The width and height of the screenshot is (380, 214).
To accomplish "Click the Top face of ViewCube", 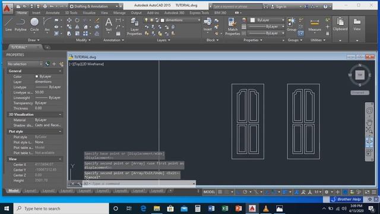I will (x=360, y=75).
